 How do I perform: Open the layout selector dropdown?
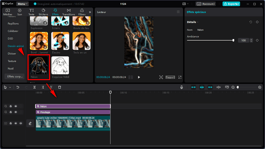tap(185, 4)
